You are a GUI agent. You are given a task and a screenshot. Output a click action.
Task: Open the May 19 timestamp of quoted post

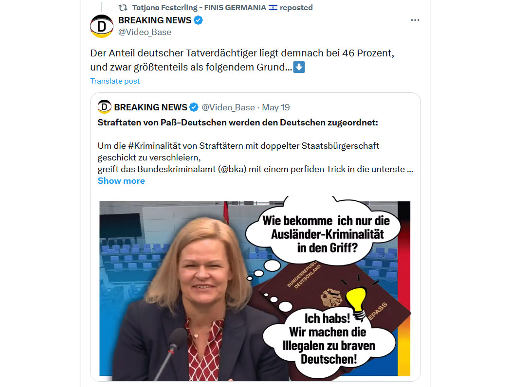pyautogui.click(x=276, y=107)
